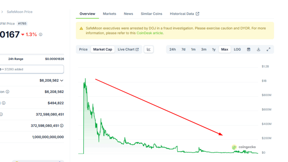Image resolution: width=288 pixels, height=162 pixels.
Task: Open the News tab
Action: click(129, 14)
